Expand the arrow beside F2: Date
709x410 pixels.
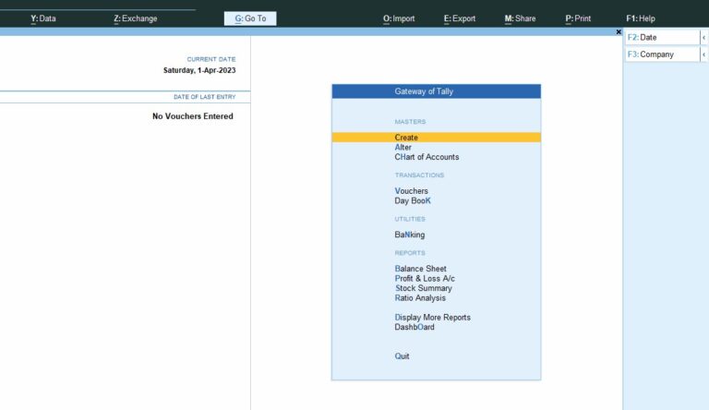click(703, 38)
